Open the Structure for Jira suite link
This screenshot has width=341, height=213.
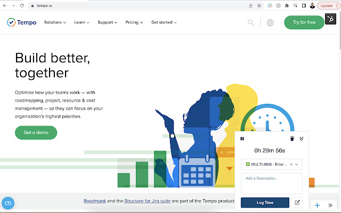point(147,201)
